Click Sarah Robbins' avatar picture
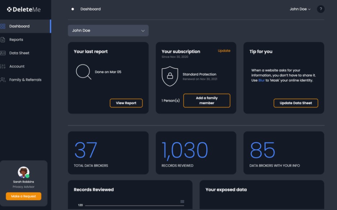The image size is (337, 210). pos(23,172)
